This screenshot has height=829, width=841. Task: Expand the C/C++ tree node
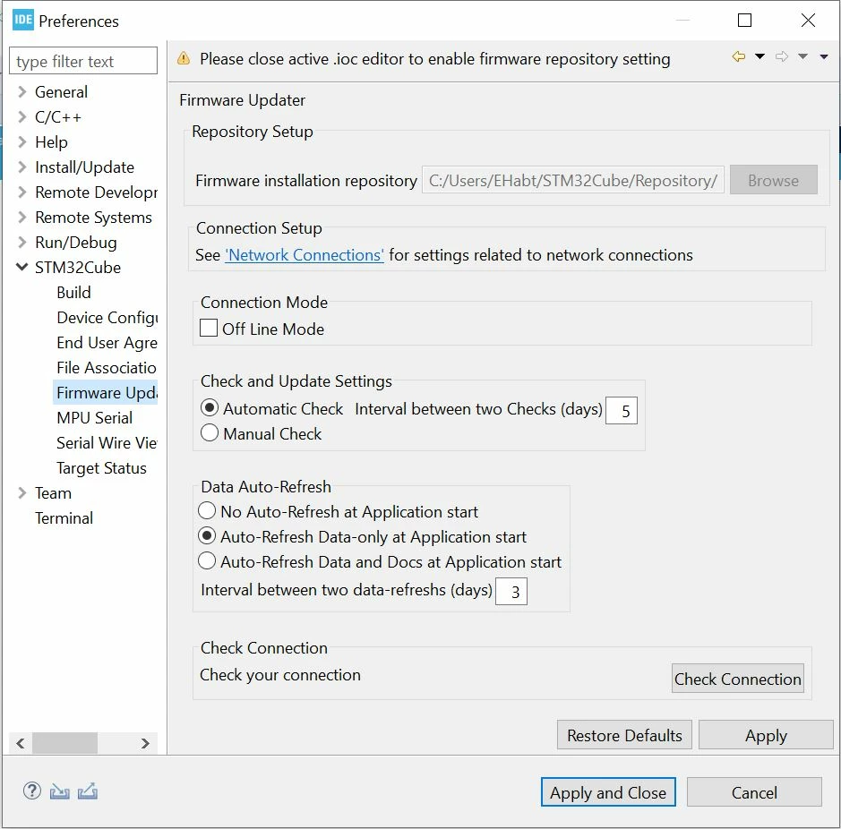point(22,117)
